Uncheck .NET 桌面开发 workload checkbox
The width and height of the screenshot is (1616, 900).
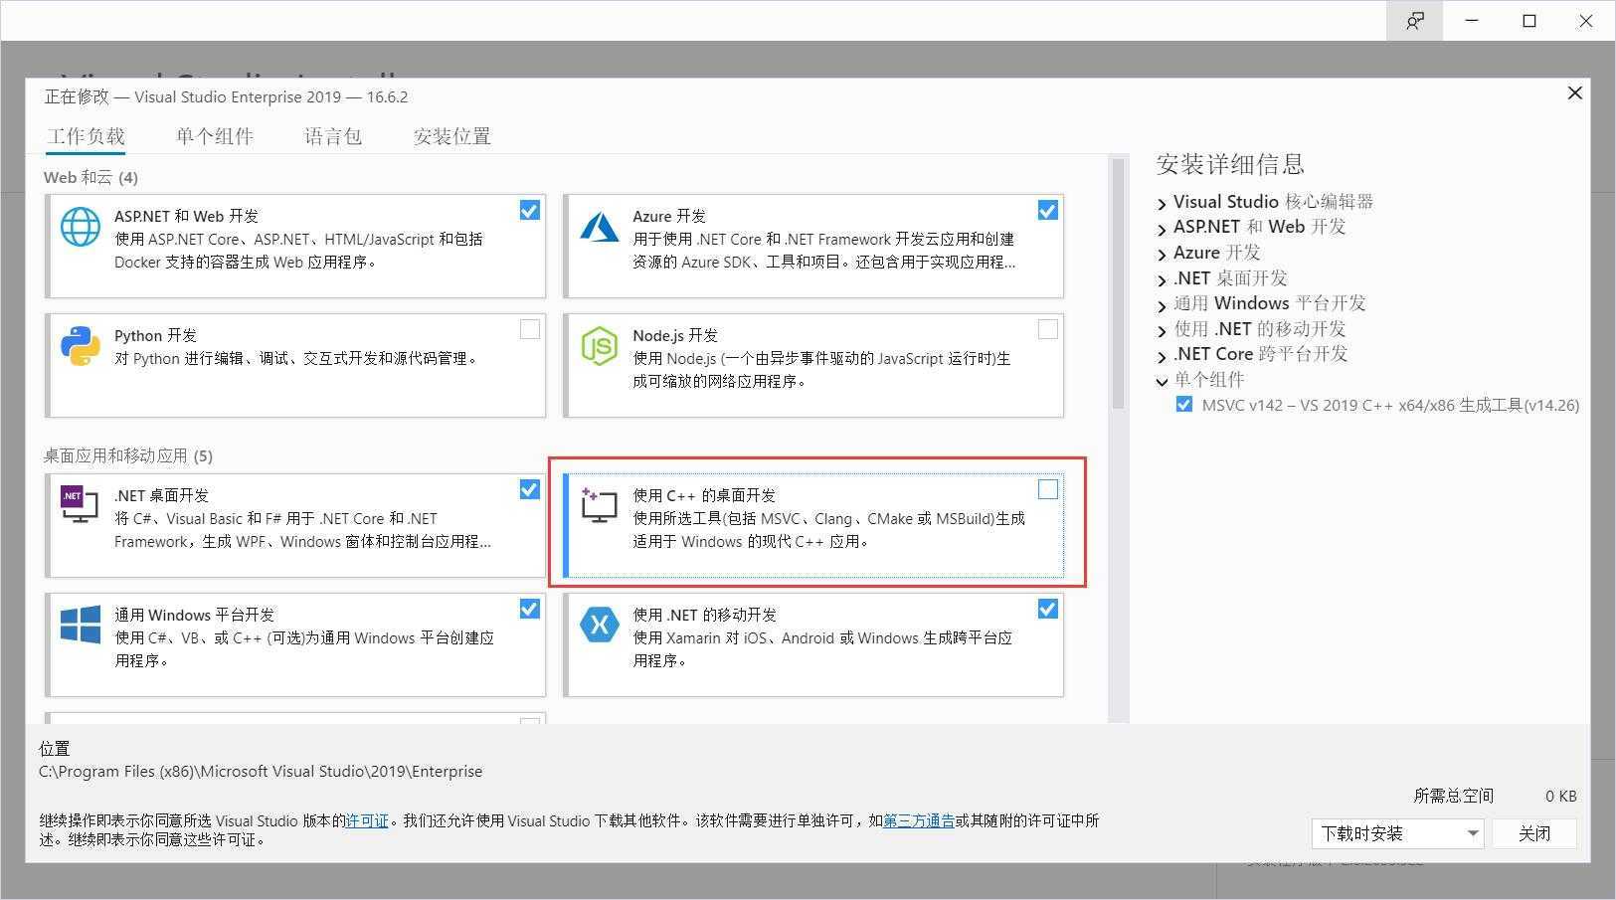tap(530, 489)
